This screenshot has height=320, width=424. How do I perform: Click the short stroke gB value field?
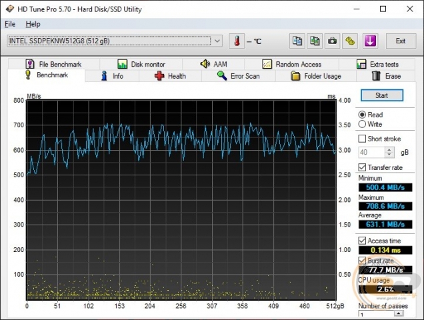coord(371,153)
